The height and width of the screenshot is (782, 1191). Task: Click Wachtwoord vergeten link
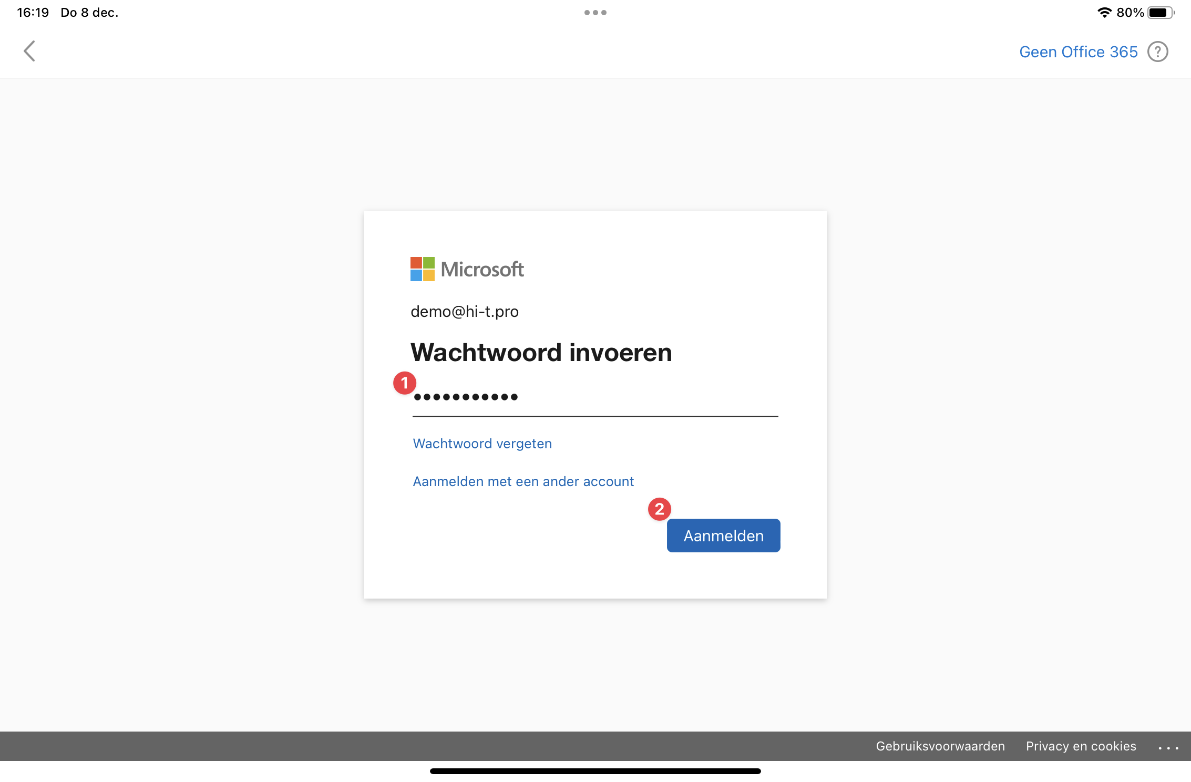pyautogui.click(x=482, y=444)
